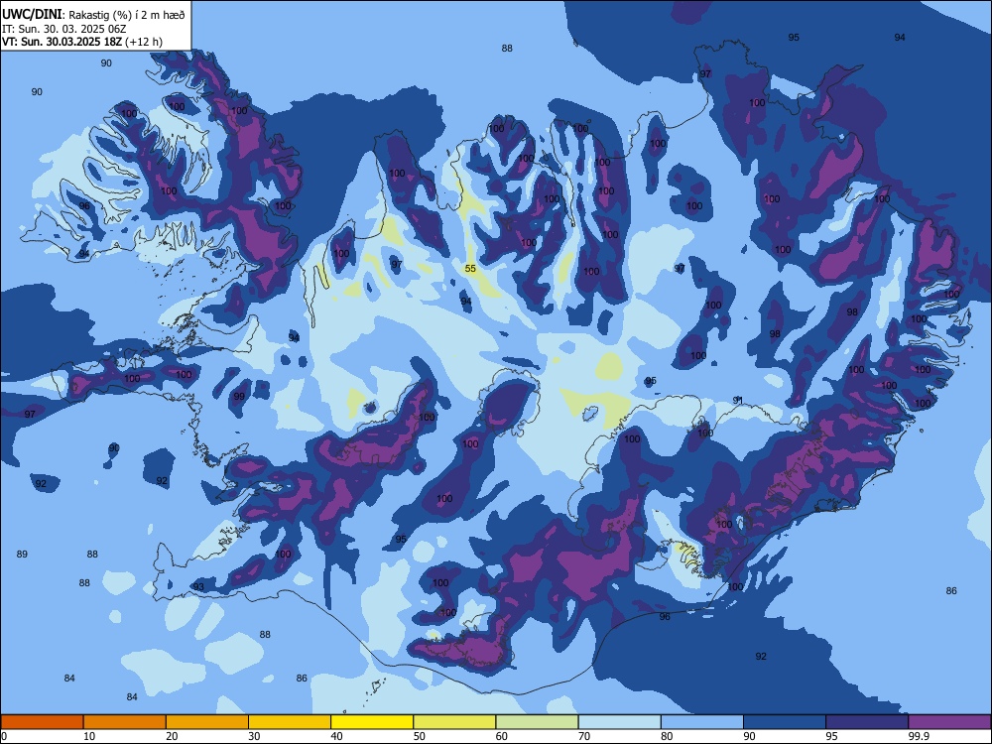Click the orange 10–20 legend swatch
Viewport: 992px width, 744px height.
point(125,722)
